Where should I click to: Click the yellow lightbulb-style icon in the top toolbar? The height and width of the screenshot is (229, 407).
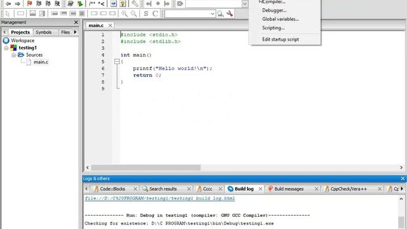[123, 3]
